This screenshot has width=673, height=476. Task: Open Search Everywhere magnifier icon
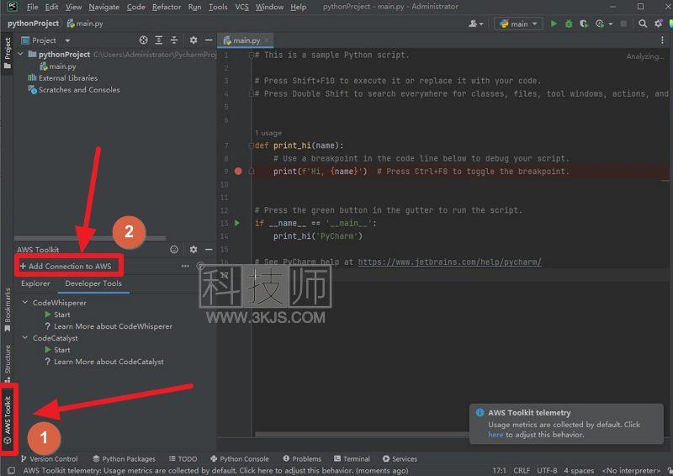coord(643,24)
